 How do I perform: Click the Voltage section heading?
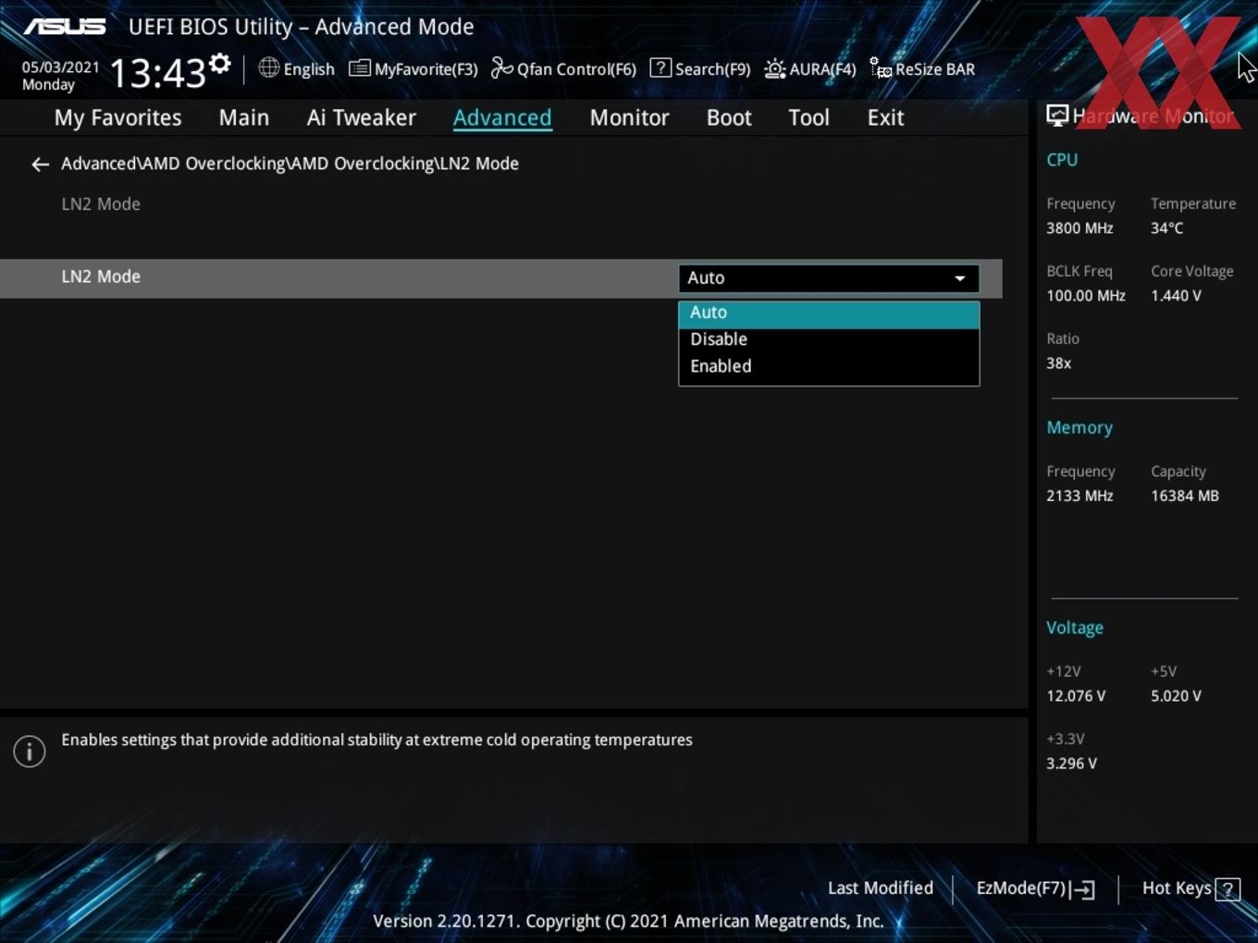(1075, 628)
